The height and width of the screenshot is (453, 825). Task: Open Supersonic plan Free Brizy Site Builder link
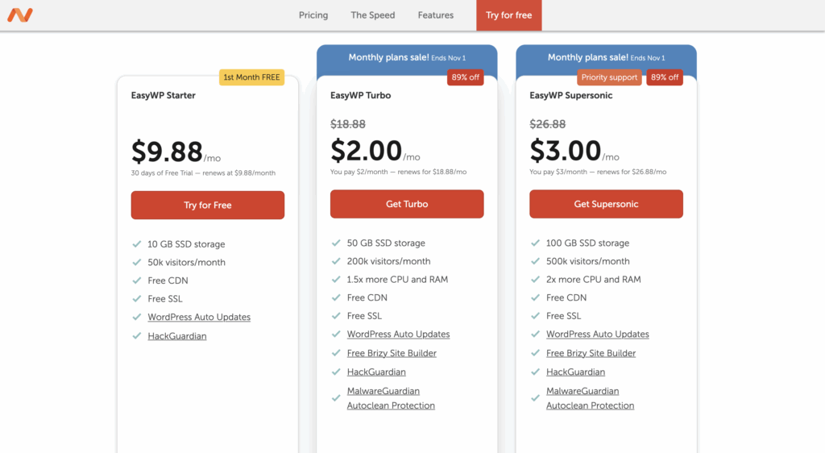click(591, 354)
